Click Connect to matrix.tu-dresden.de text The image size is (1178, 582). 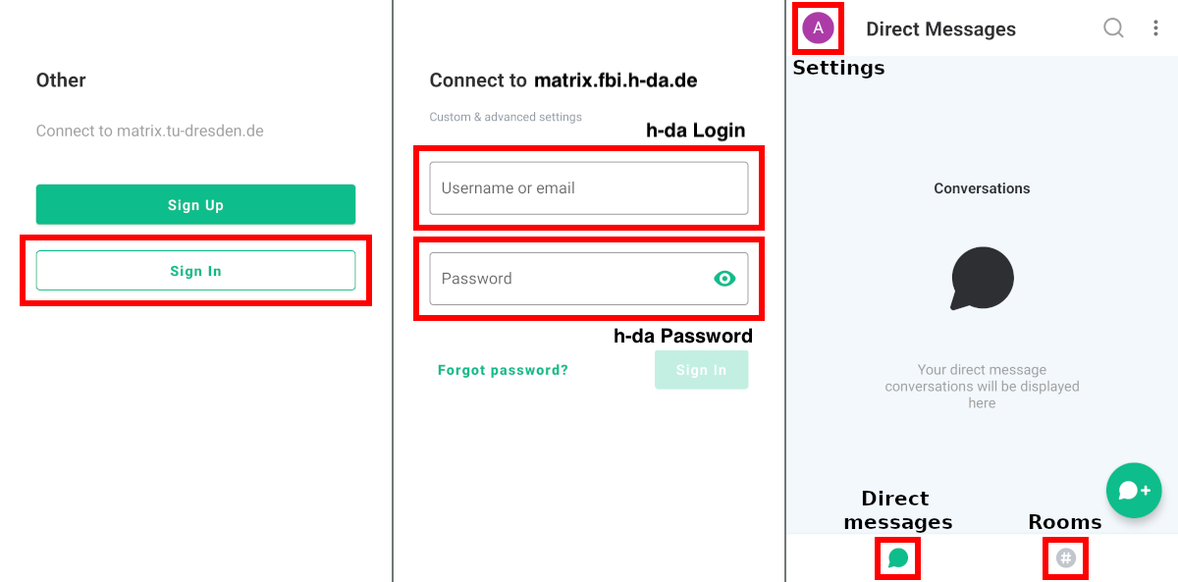point(150,131)
